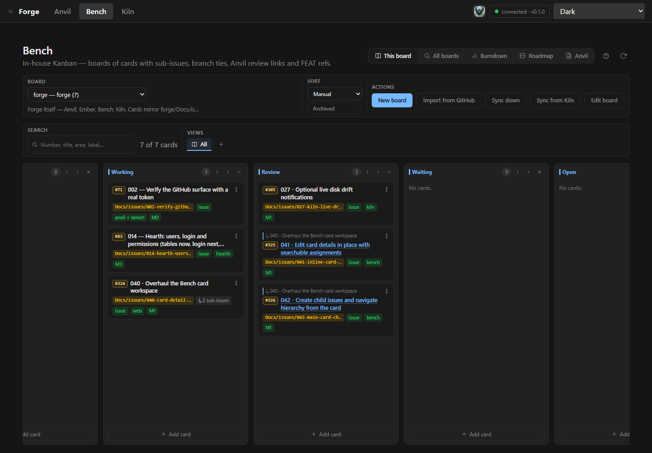Open the Sort dropdown set to Manual

point(335,94)
